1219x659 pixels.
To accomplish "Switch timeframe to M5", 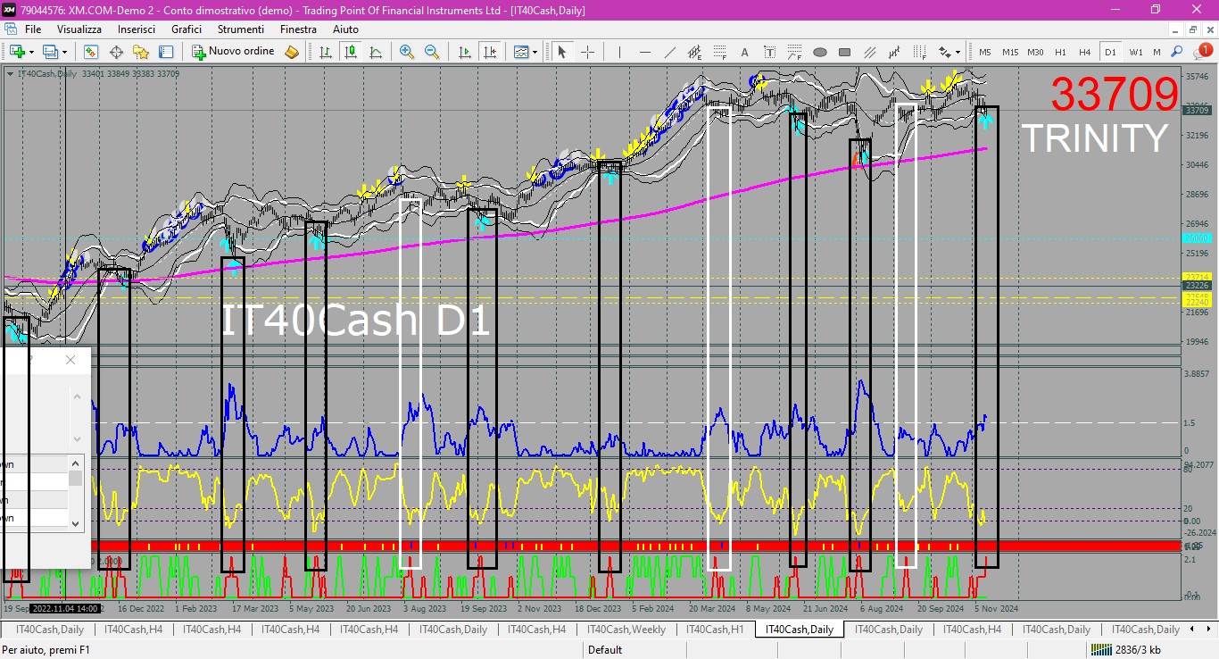I will (985, 52).
